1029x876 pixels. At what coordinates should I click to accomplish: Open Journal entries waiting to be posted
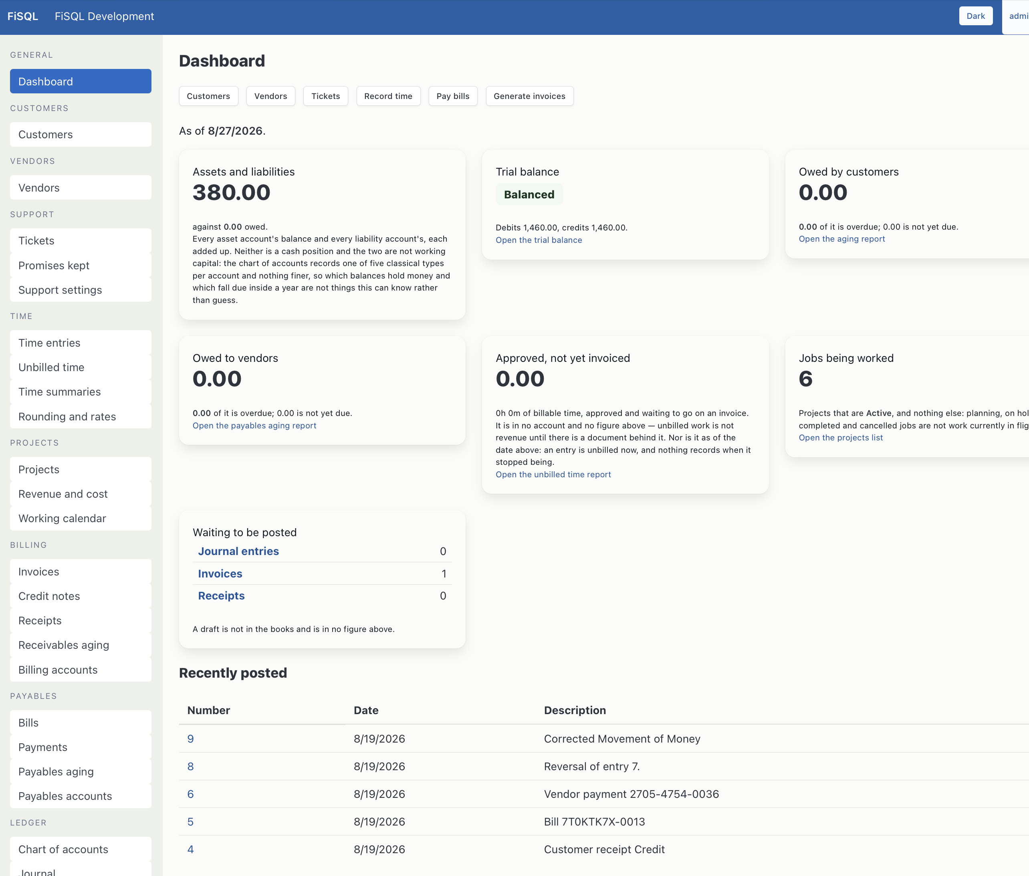pos(238,551)
